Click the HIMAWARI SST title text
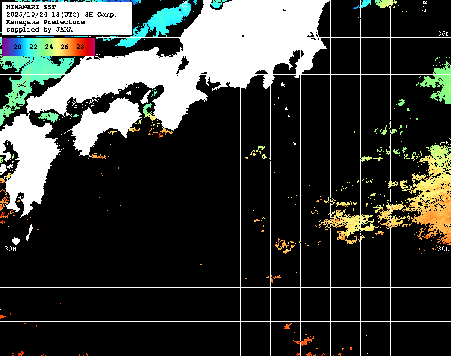Image resolution: width=451 pixels, height=356 pixels. click(31, 7)
